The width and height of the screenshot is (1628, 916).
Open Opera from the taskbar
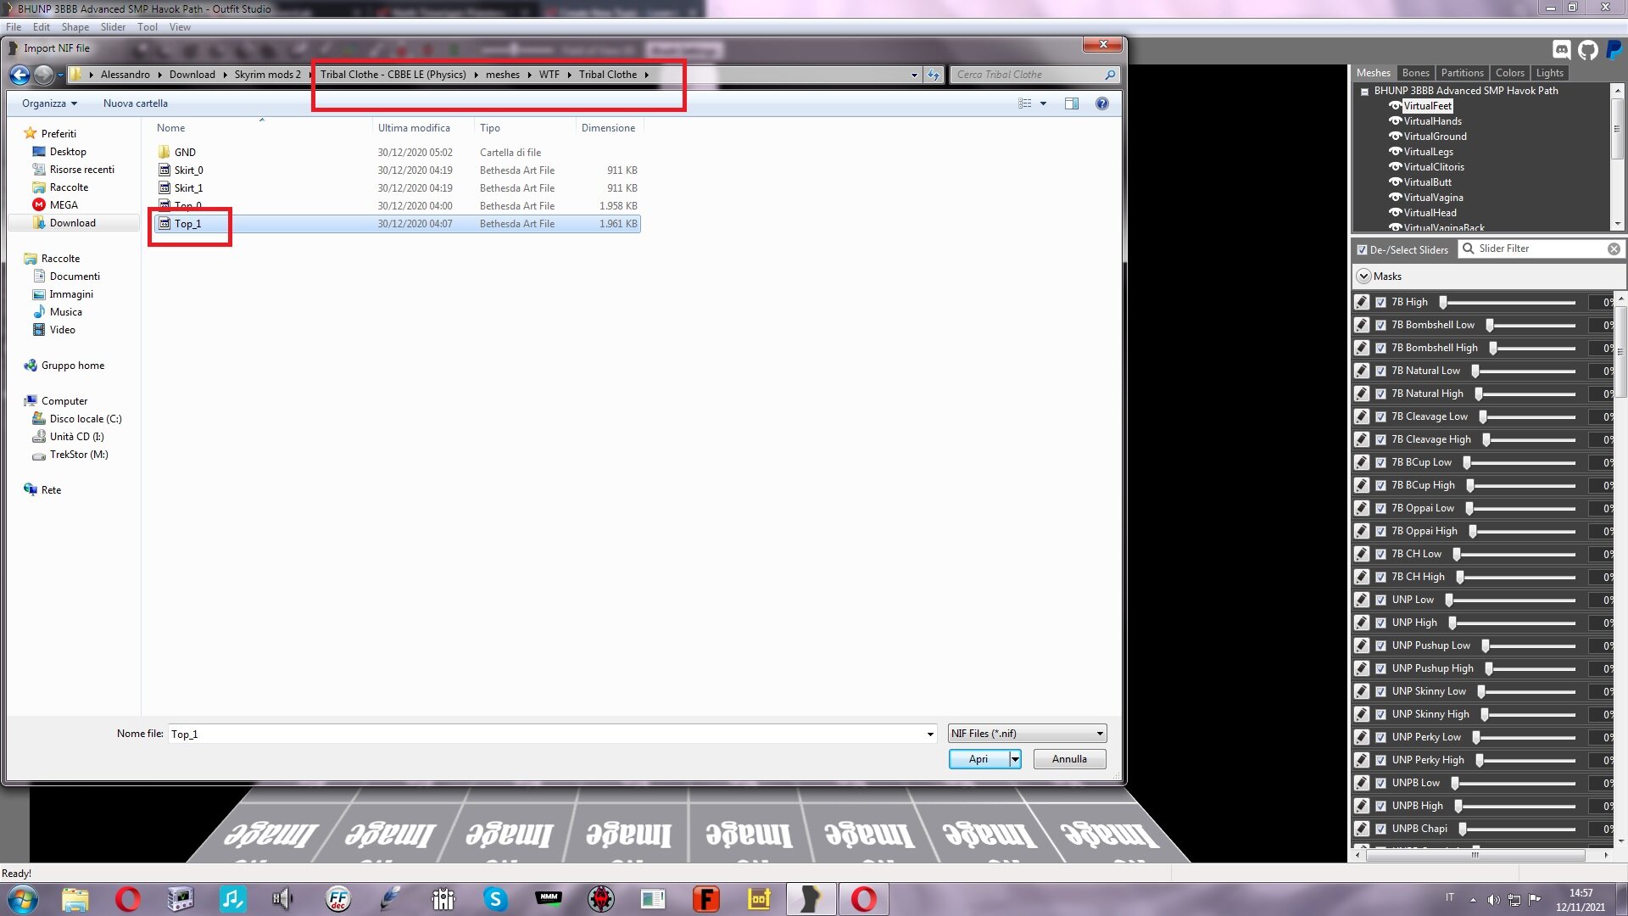pos(127,899)
